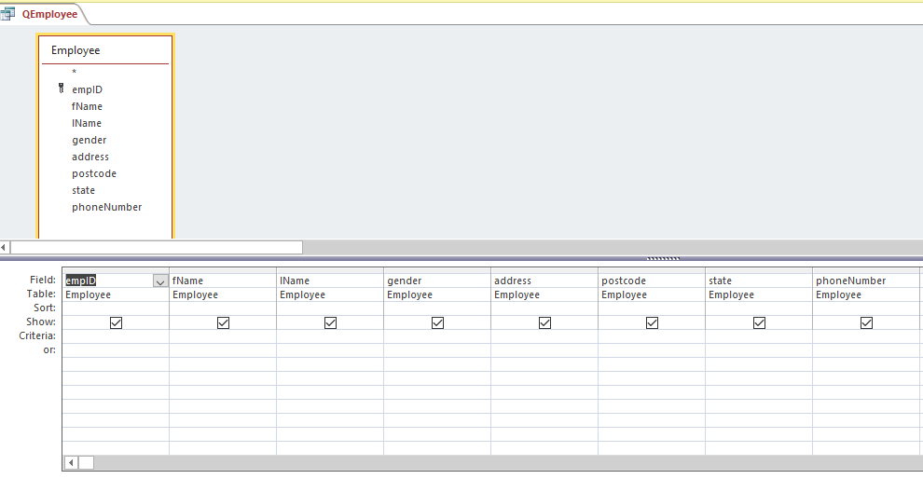Click the primary key icon next to empID
This screenshot has height=479, width=923.
tap(62, 89)
